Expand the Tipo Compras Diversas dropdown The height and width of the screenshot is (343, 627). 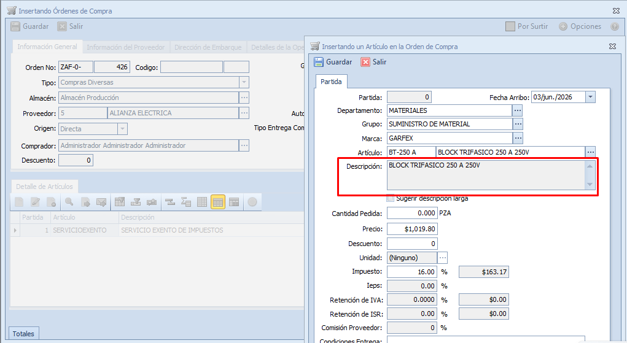pyautogui.click(x=244, y=82)
